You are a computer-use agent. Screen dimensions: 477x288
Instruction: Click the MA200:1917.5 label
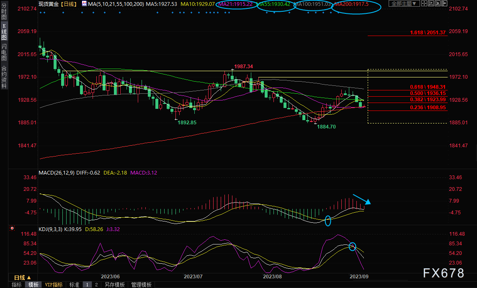click(x=351, y=4)
